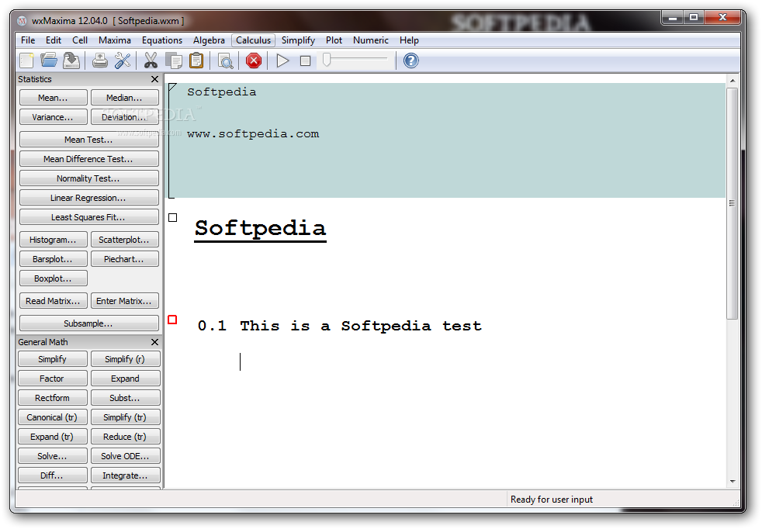Viewport: 762px width, 529px height.
Task: Open the Equations menu
Action: coord(162,40)
